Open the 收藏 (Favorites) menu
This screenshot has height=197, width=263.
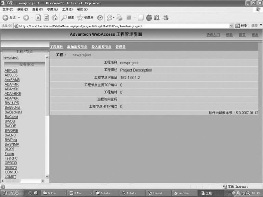click(53, 9)
